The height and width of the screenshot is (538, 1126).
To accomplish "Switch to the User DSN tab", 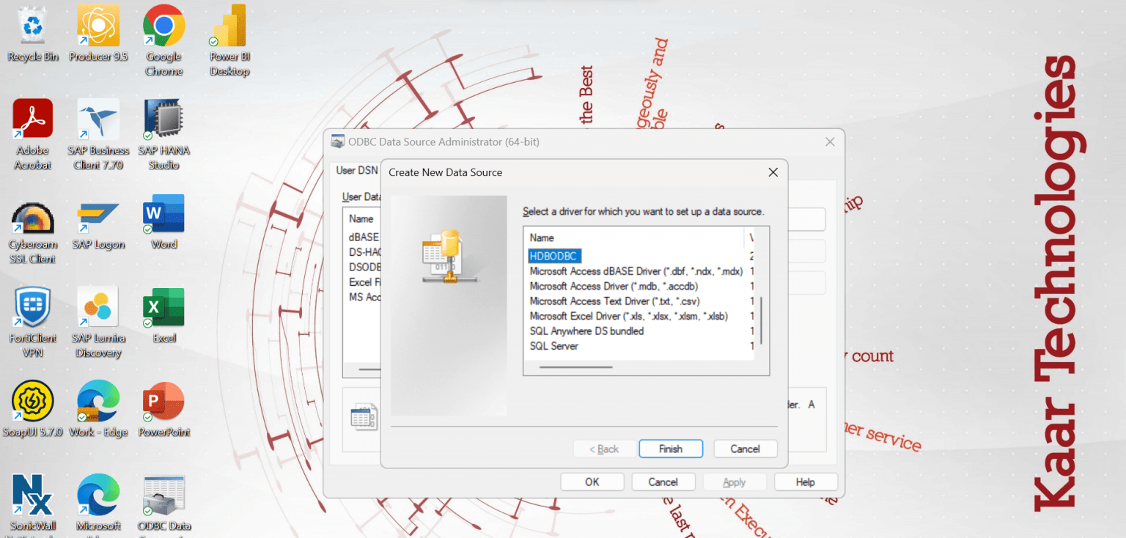I will 356,169.
